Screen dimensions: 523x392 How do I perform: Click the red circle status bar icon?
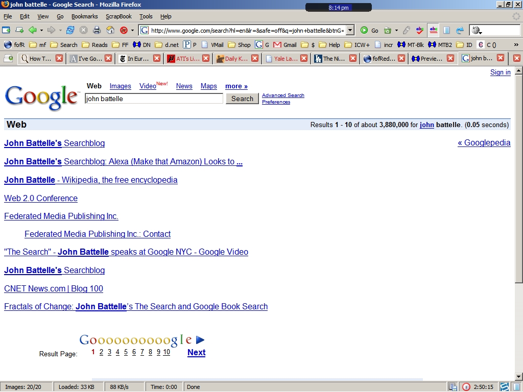pyautogui.click(x=466, y=387)
